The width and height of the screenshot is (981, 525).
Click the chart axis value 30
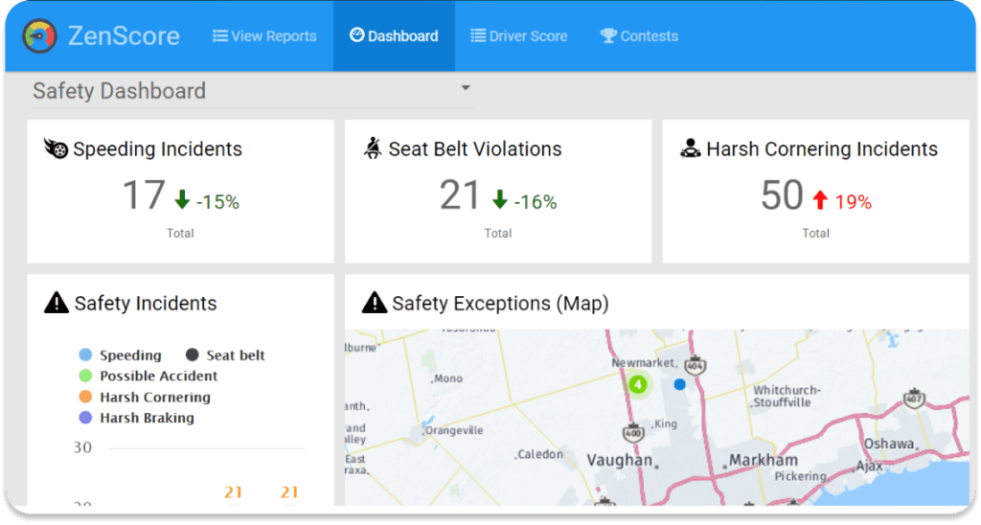pos(82,447)
